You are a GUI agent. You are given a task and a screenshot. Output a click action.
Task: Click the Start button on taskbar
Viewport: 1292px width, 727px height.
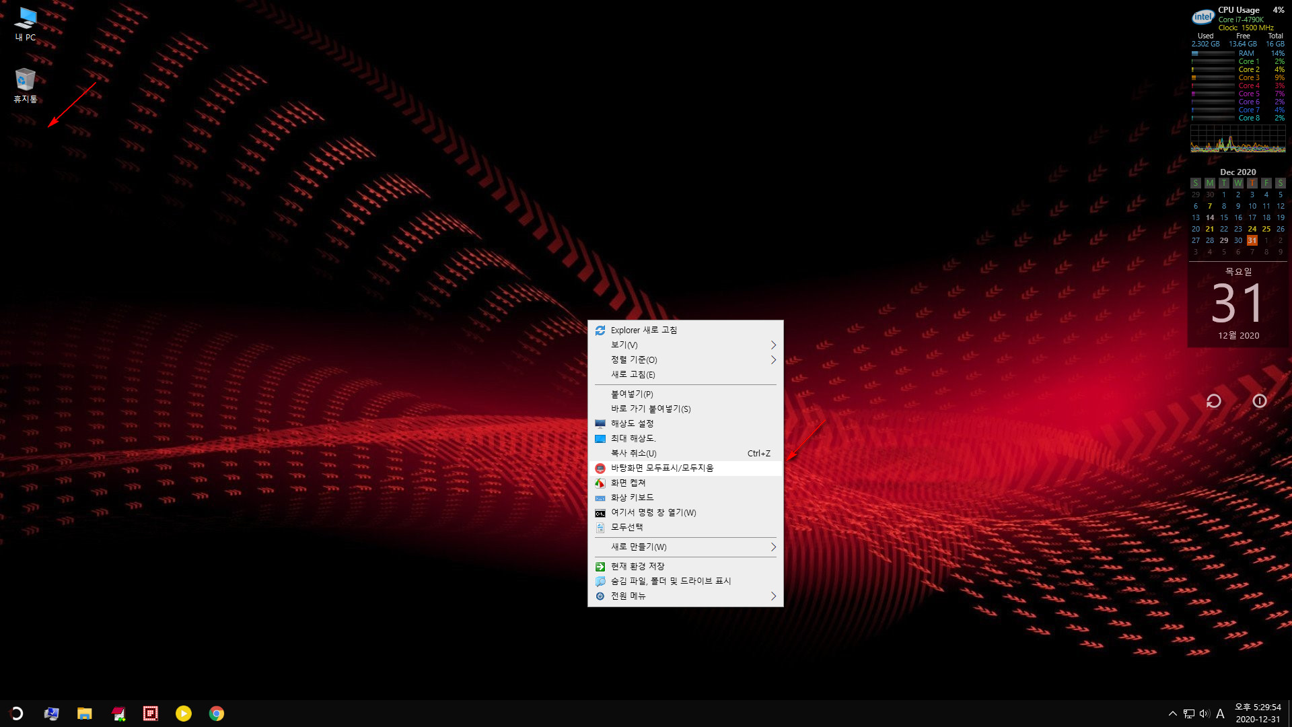coord(16,714)
